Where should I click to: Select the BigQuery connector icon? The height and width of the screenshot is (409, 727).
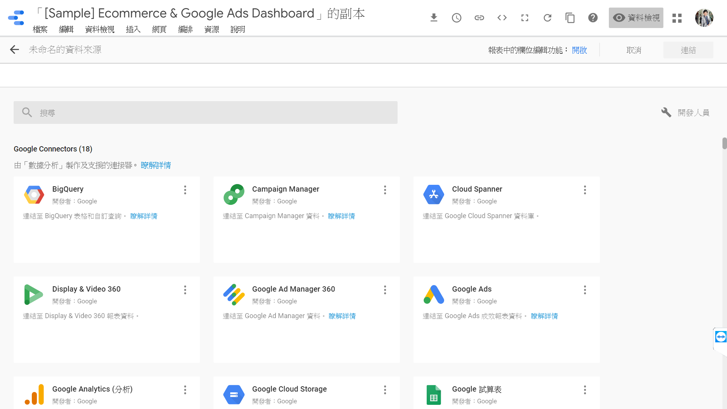coord(34,195)
